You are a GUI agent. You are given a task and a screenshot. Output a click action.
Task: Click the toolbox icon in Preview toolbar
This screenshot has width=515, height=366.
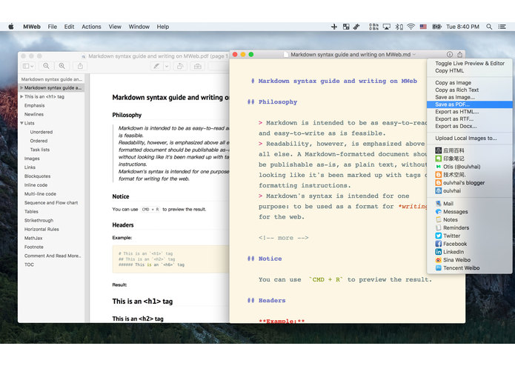pyautogui.click(x=197, y=66)
